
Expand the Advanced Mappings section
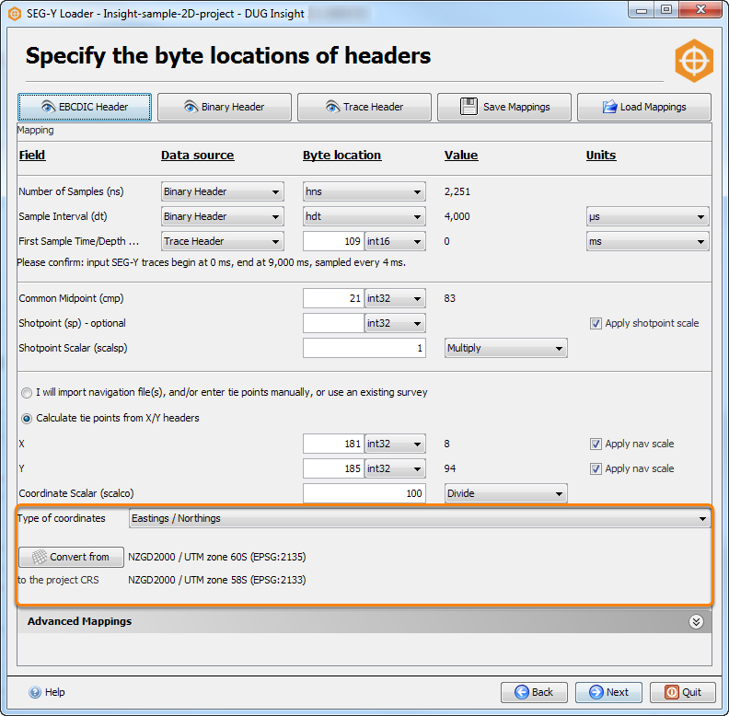696,621
